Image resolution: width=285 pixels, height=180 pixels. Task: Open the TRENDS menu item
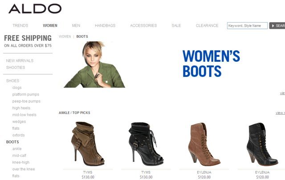click(20, 26)
